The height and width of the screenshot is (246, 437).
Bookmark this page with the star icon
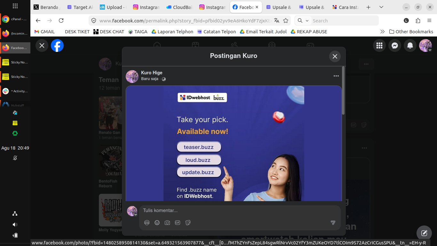point(286,20)
